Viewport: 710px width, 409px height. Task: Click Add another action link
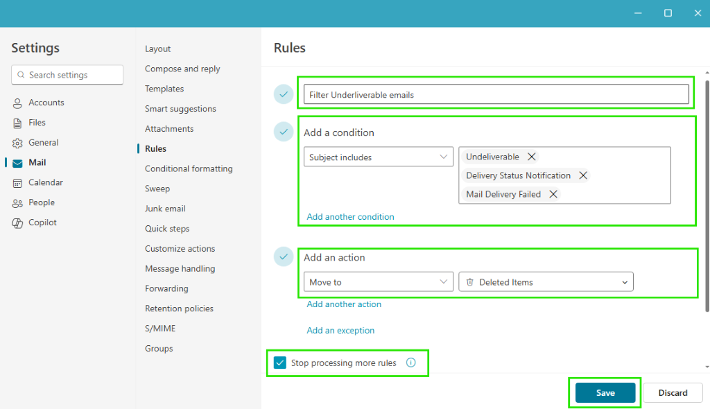point(344,304)
